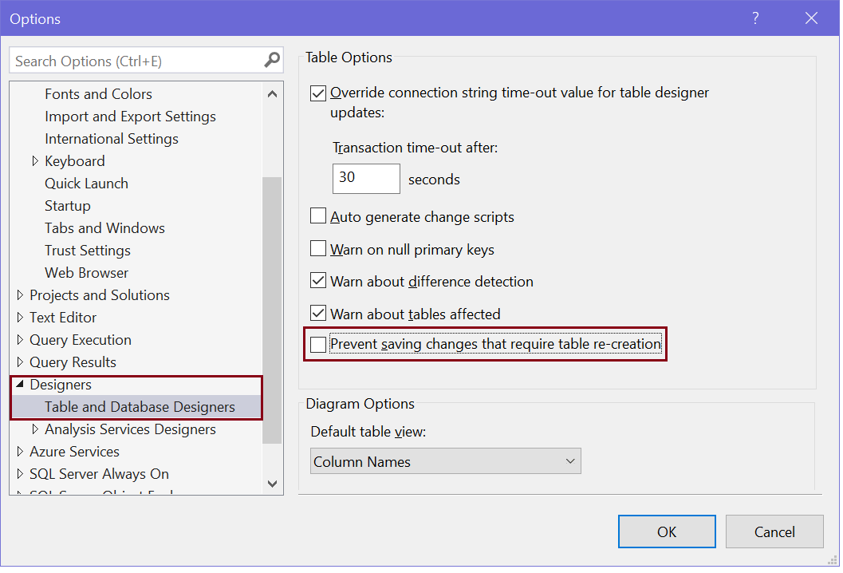The width and height of the screenshot is (843, 573).
Task: Open the Default table view dropdown
Action: tap(445, 461)
